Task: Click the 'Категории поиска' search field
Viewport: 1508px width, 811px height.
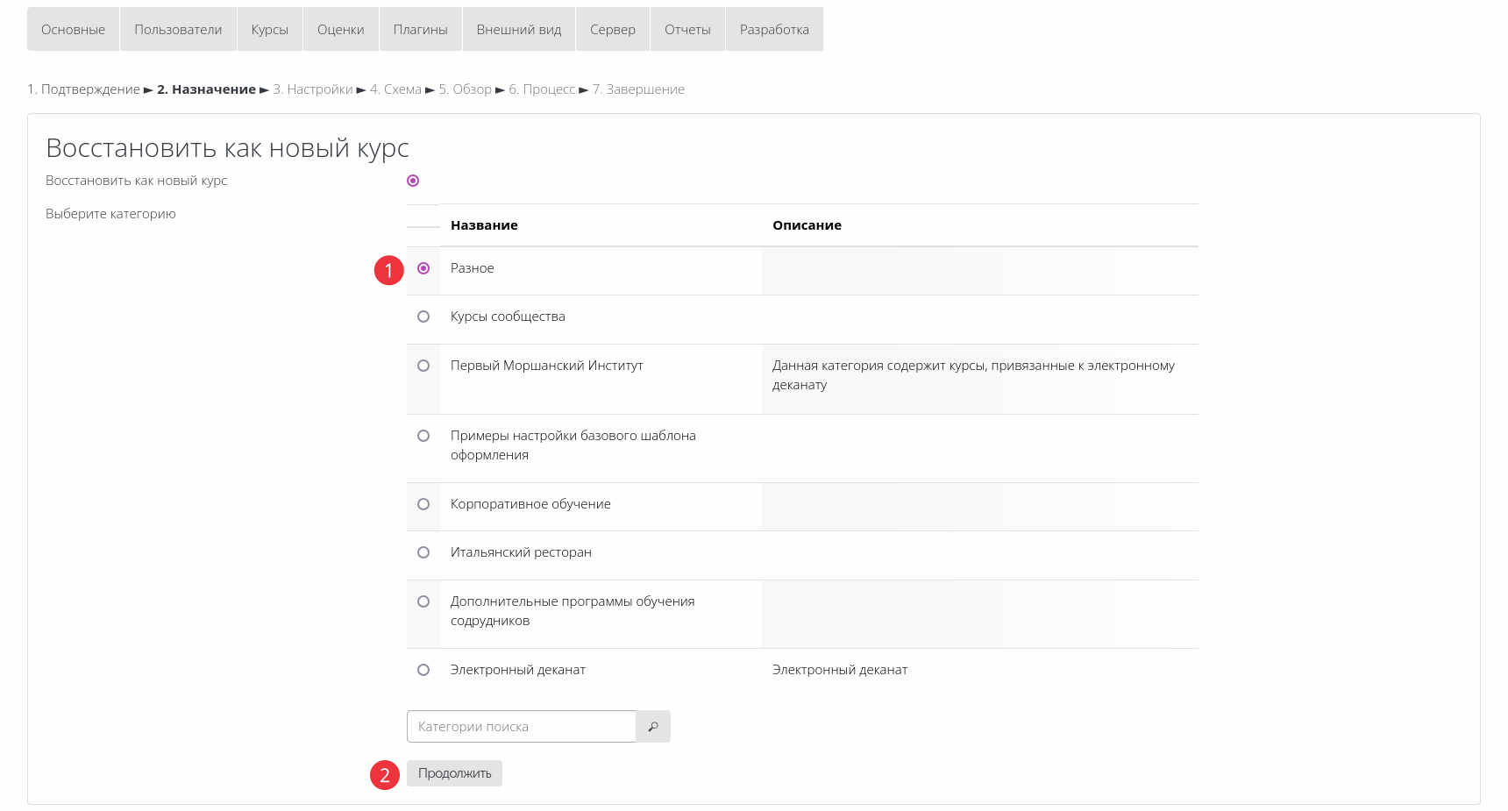Action: [x=521, y=727]
